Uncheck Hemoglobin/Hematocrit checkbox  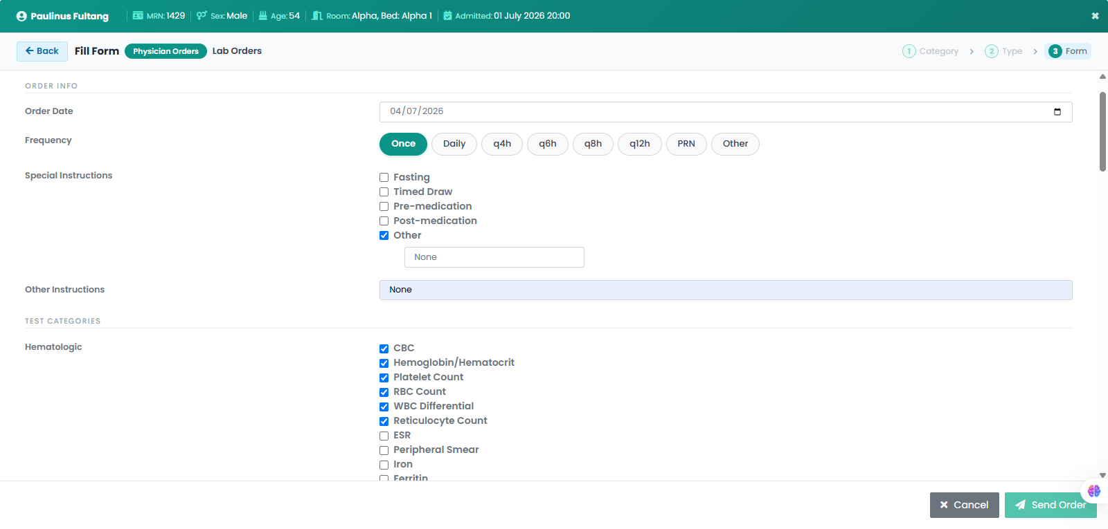coord(384,363)
